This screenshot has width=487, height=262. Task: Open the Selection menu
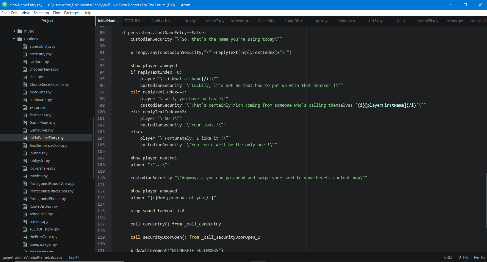[x=41, y=13]
